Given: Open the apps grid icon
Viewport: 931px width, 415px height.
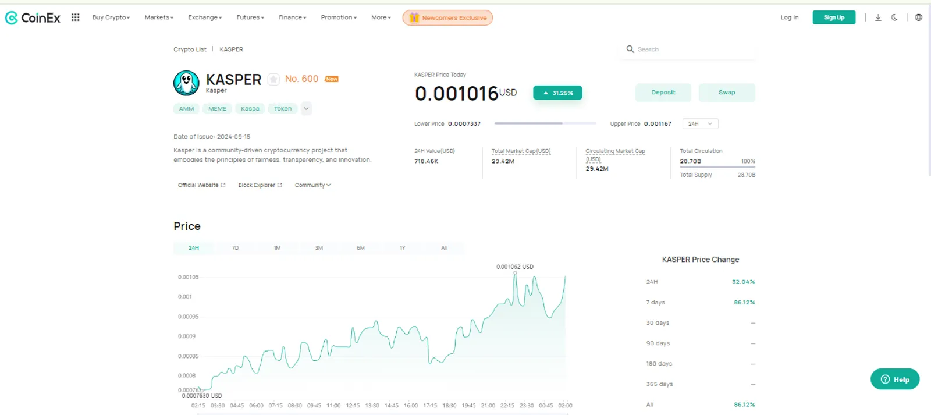Looking at the screenshot, I should pos(75,17).
